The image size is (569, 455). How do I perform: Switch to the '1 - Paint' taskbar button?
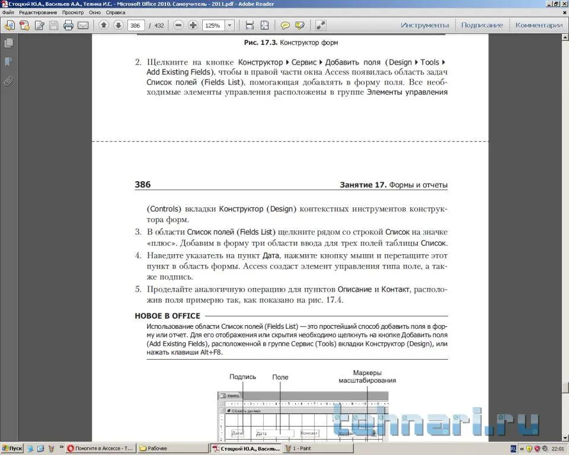tap(319, 448)
